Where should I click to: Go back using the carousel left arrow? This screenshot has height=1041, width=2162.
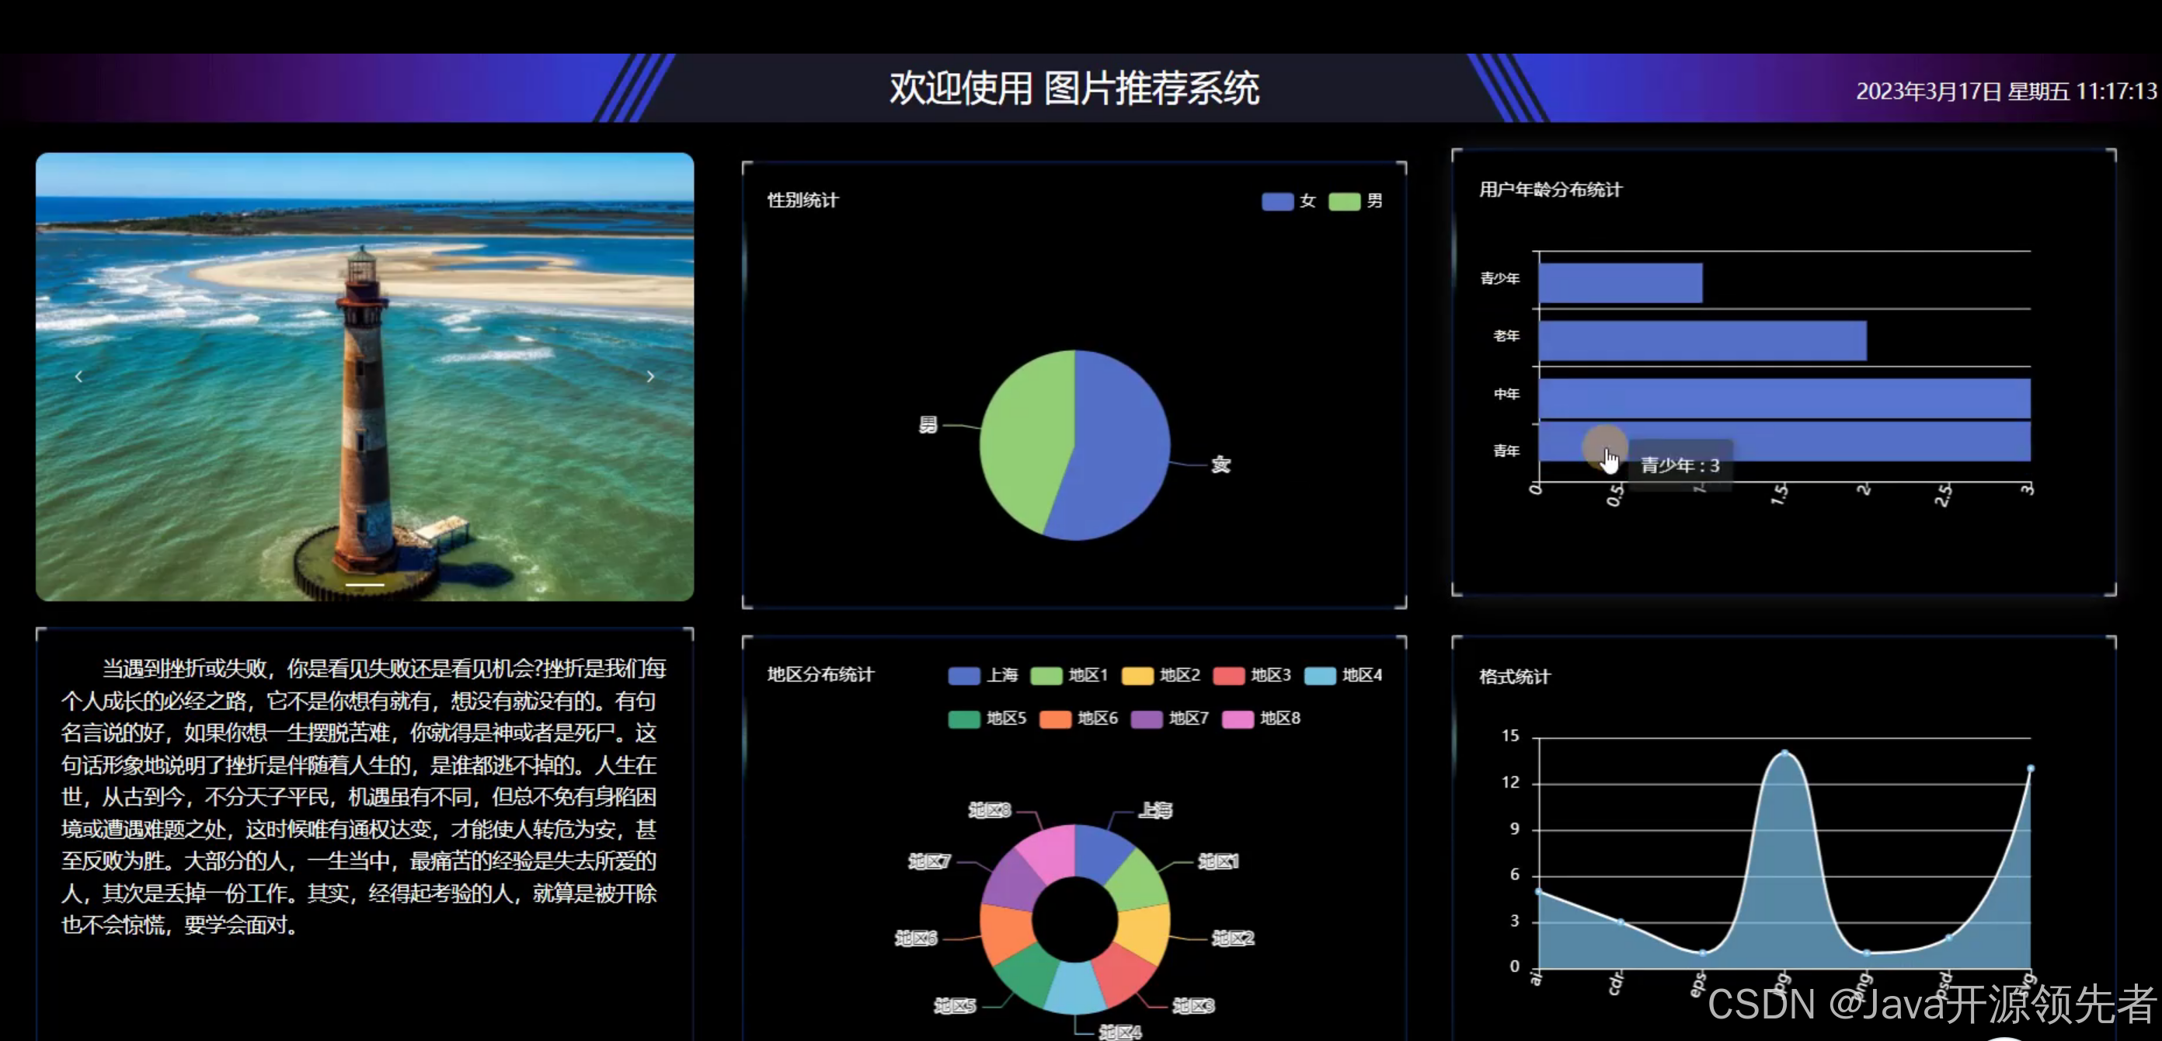80,376
